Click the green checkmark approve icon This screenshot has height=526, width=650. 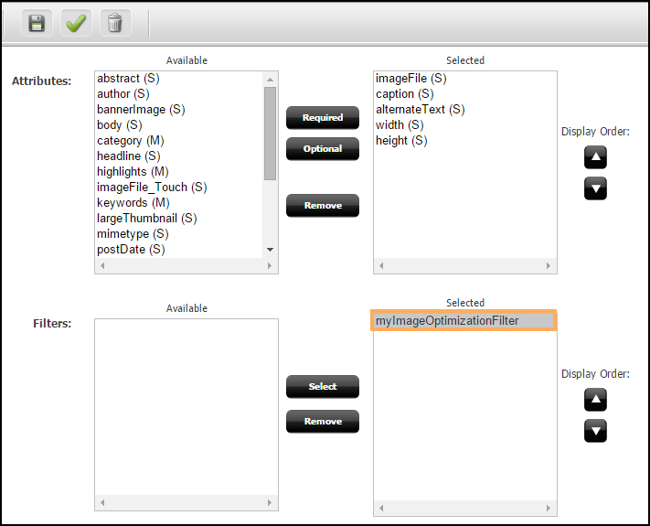[76, 23]
